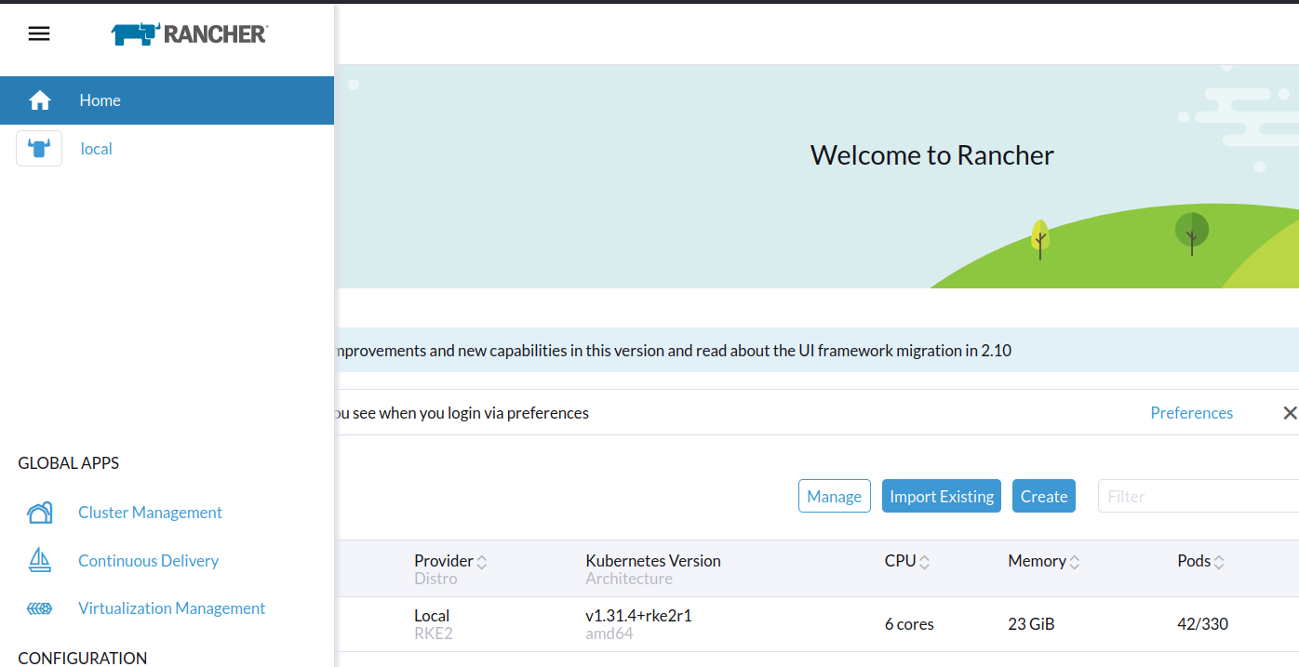Click the 23 GiB memory value
The height and width of the screenshot is (667, 1299).
tap(1031, 624)
